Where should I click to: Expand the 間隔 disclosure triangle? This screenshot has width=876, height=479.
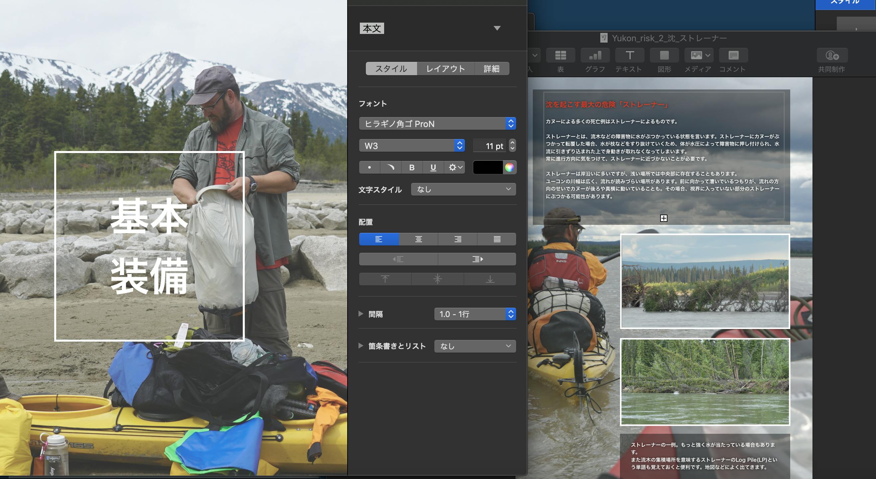(361, 314)
